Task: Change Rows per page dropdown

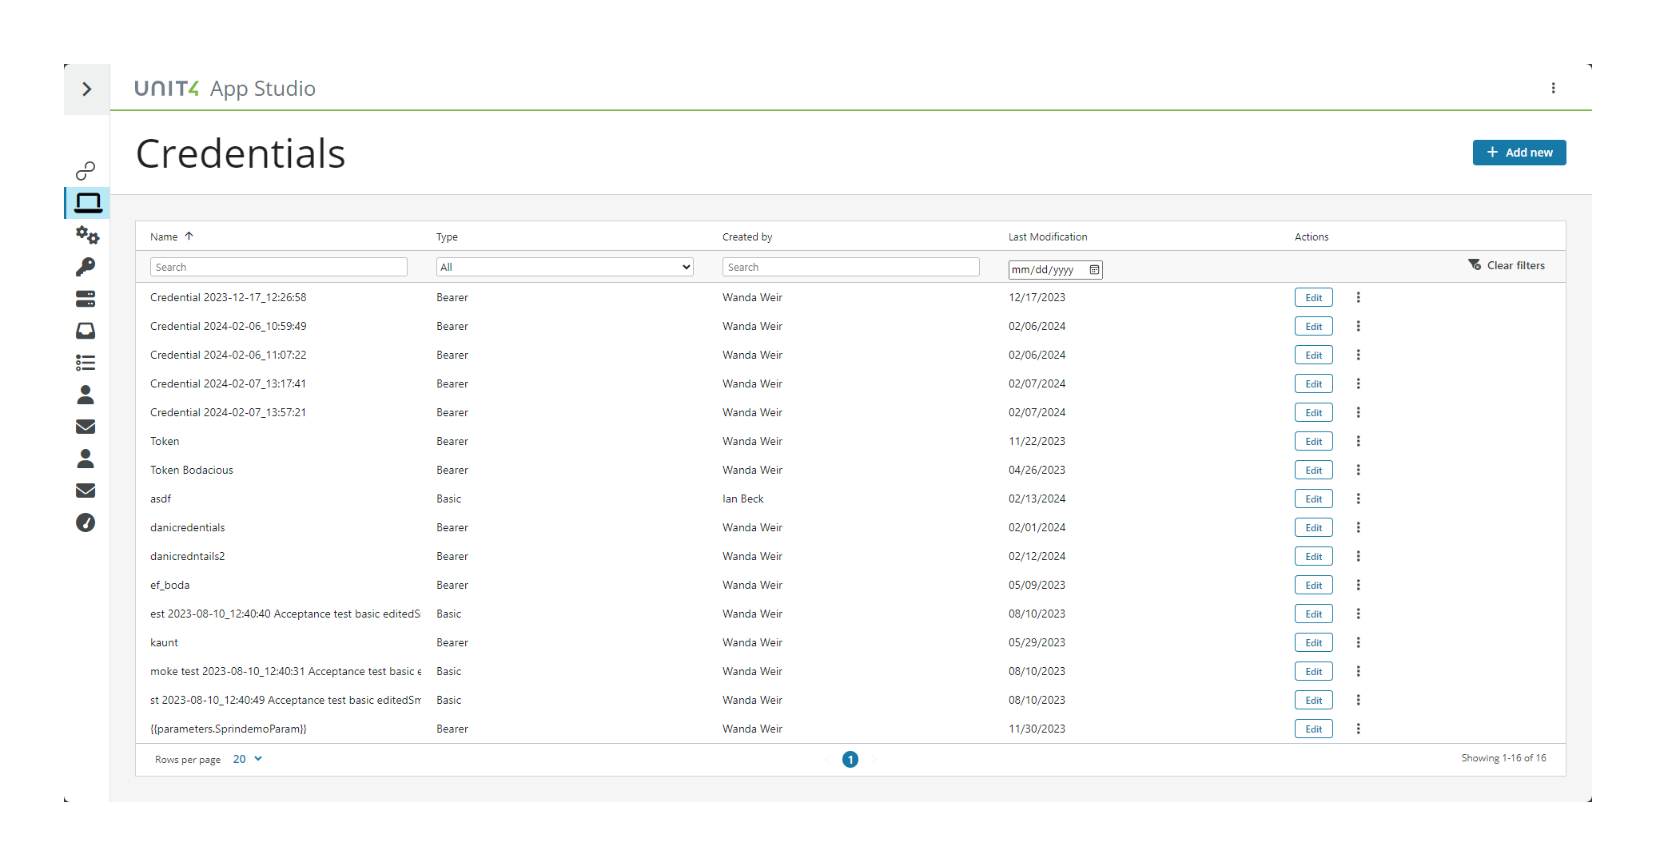Action: 247,759
